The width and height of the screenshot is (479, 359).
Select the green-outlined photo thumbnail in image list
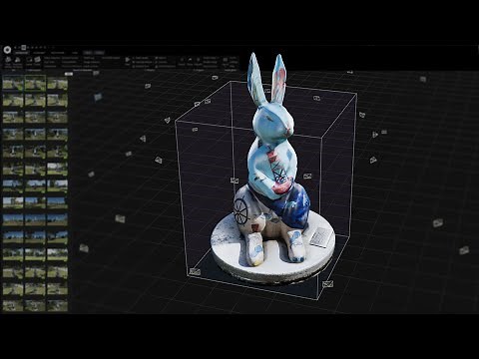tap(35, 83)
